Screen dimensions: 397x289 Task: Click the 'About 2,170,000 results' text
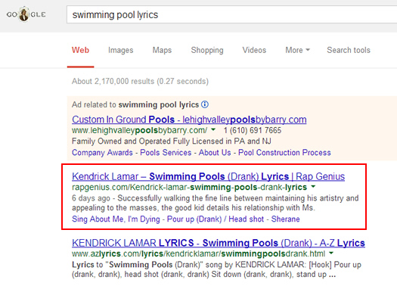pyautogui.click(x=140, y=81)
